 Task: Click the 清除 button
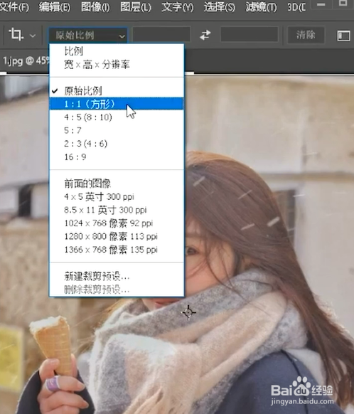[306, 35]
